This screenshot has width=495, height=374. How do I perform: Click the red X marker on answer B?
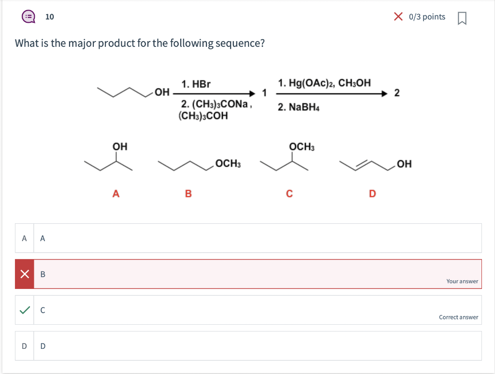coord(24,274)
